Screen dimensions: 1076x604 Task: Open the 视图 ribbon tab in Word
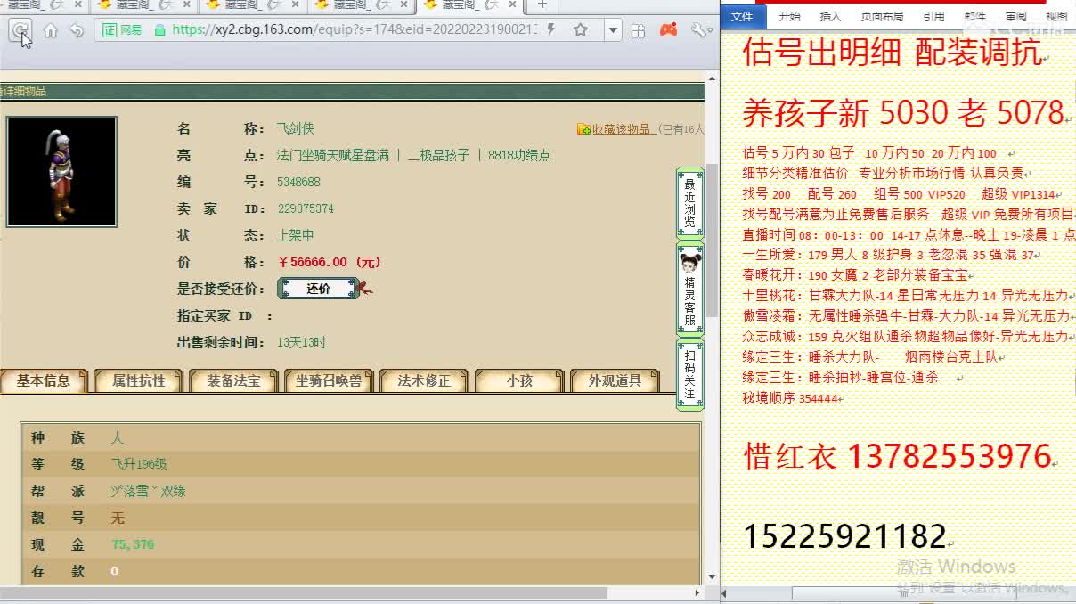[1056, 16]
